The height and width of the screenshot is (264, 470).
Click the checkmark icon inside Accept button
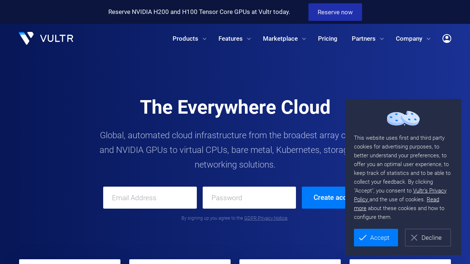point(362,238)
